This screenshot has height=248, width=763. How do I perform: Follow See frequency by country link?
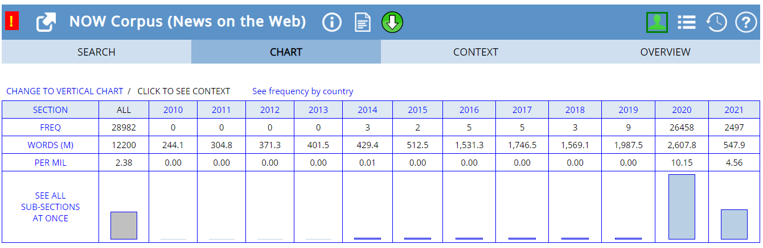[x=303, y=91]
